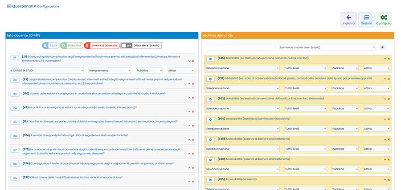Click gear icon of question 805 accessibilità
Image resolution: width=401 pixels, height=190 pixels.
(x=210, y=119)
